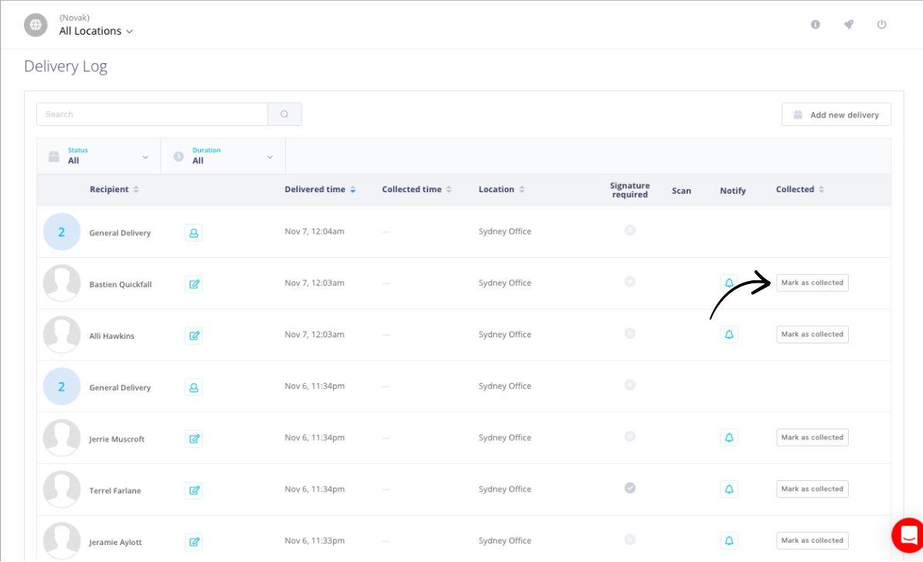The image size is (923, 562).
Task: Click Sydney Office in Terrel Farlane row
Action: (505, 489)
